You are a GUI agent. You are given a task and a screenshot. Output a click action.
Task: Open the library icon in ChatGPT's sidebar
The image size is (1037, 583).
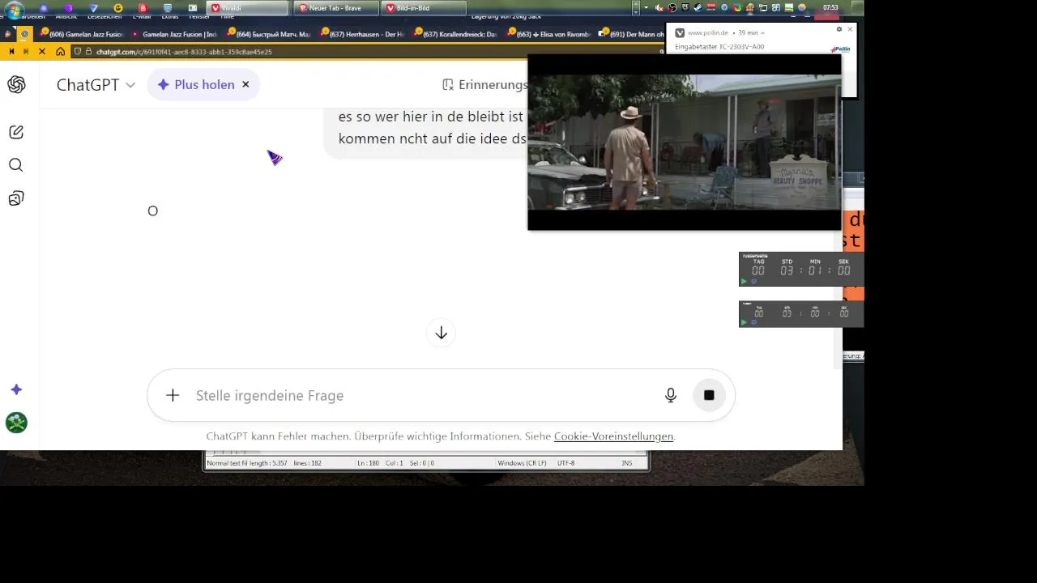point(16,198)
